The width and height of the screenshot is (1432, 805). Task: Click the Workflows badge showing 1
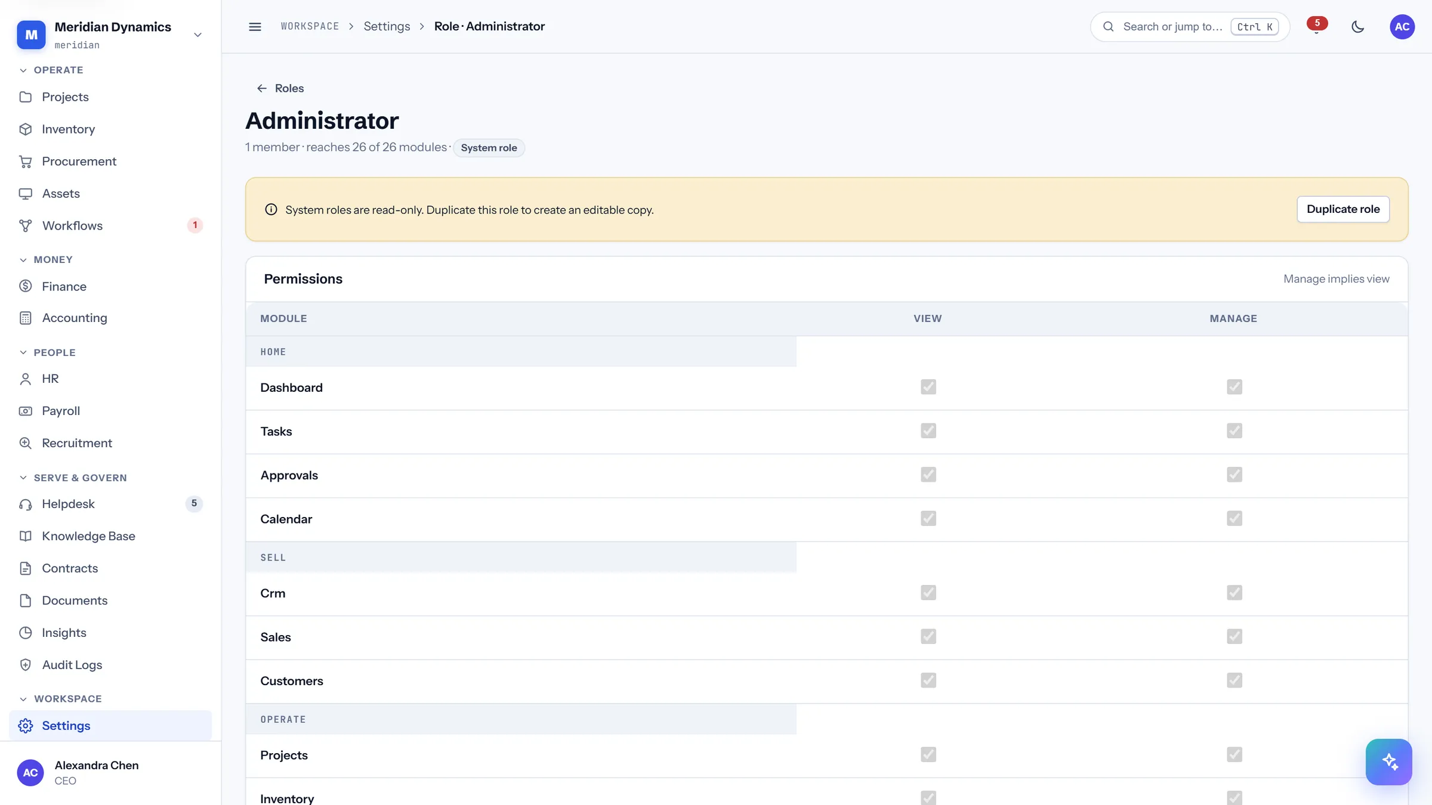[x=195, y=225]
